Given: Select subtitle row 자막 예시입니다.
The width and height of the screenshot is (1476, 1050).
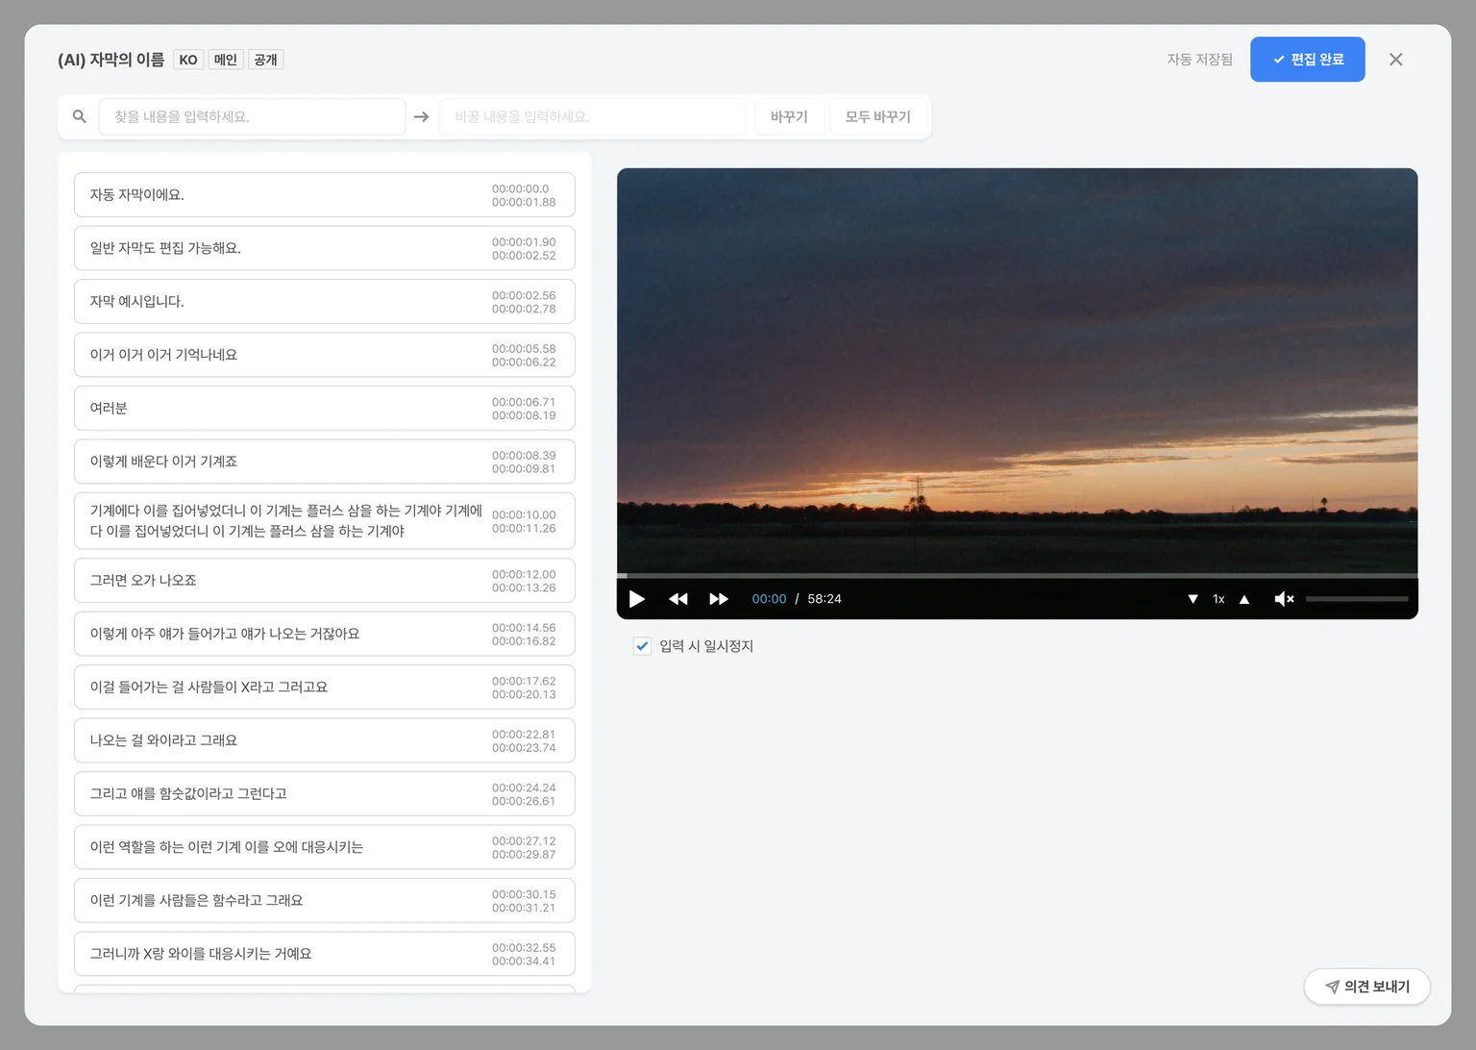Looking at the screenshot, I should [325, 302].
